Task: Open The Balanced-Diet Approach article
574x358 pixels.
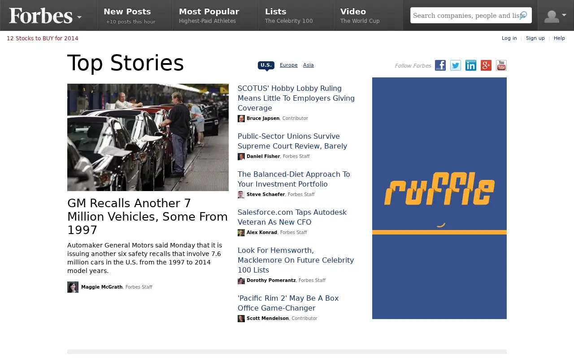Action: pyautogui.click(x=294, y=179)
